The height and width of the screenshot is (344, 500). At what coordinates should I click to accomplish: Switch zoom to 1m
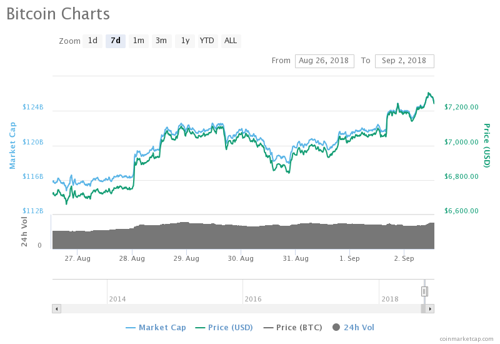pyautogui.click(x=138, y=41)
